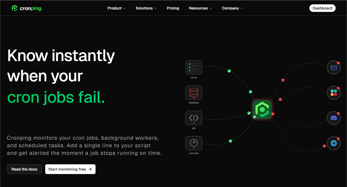The height and width of the screenshot is (187, 347).
Task: Open the Resources dropdown menu
Action: point(200,8)
